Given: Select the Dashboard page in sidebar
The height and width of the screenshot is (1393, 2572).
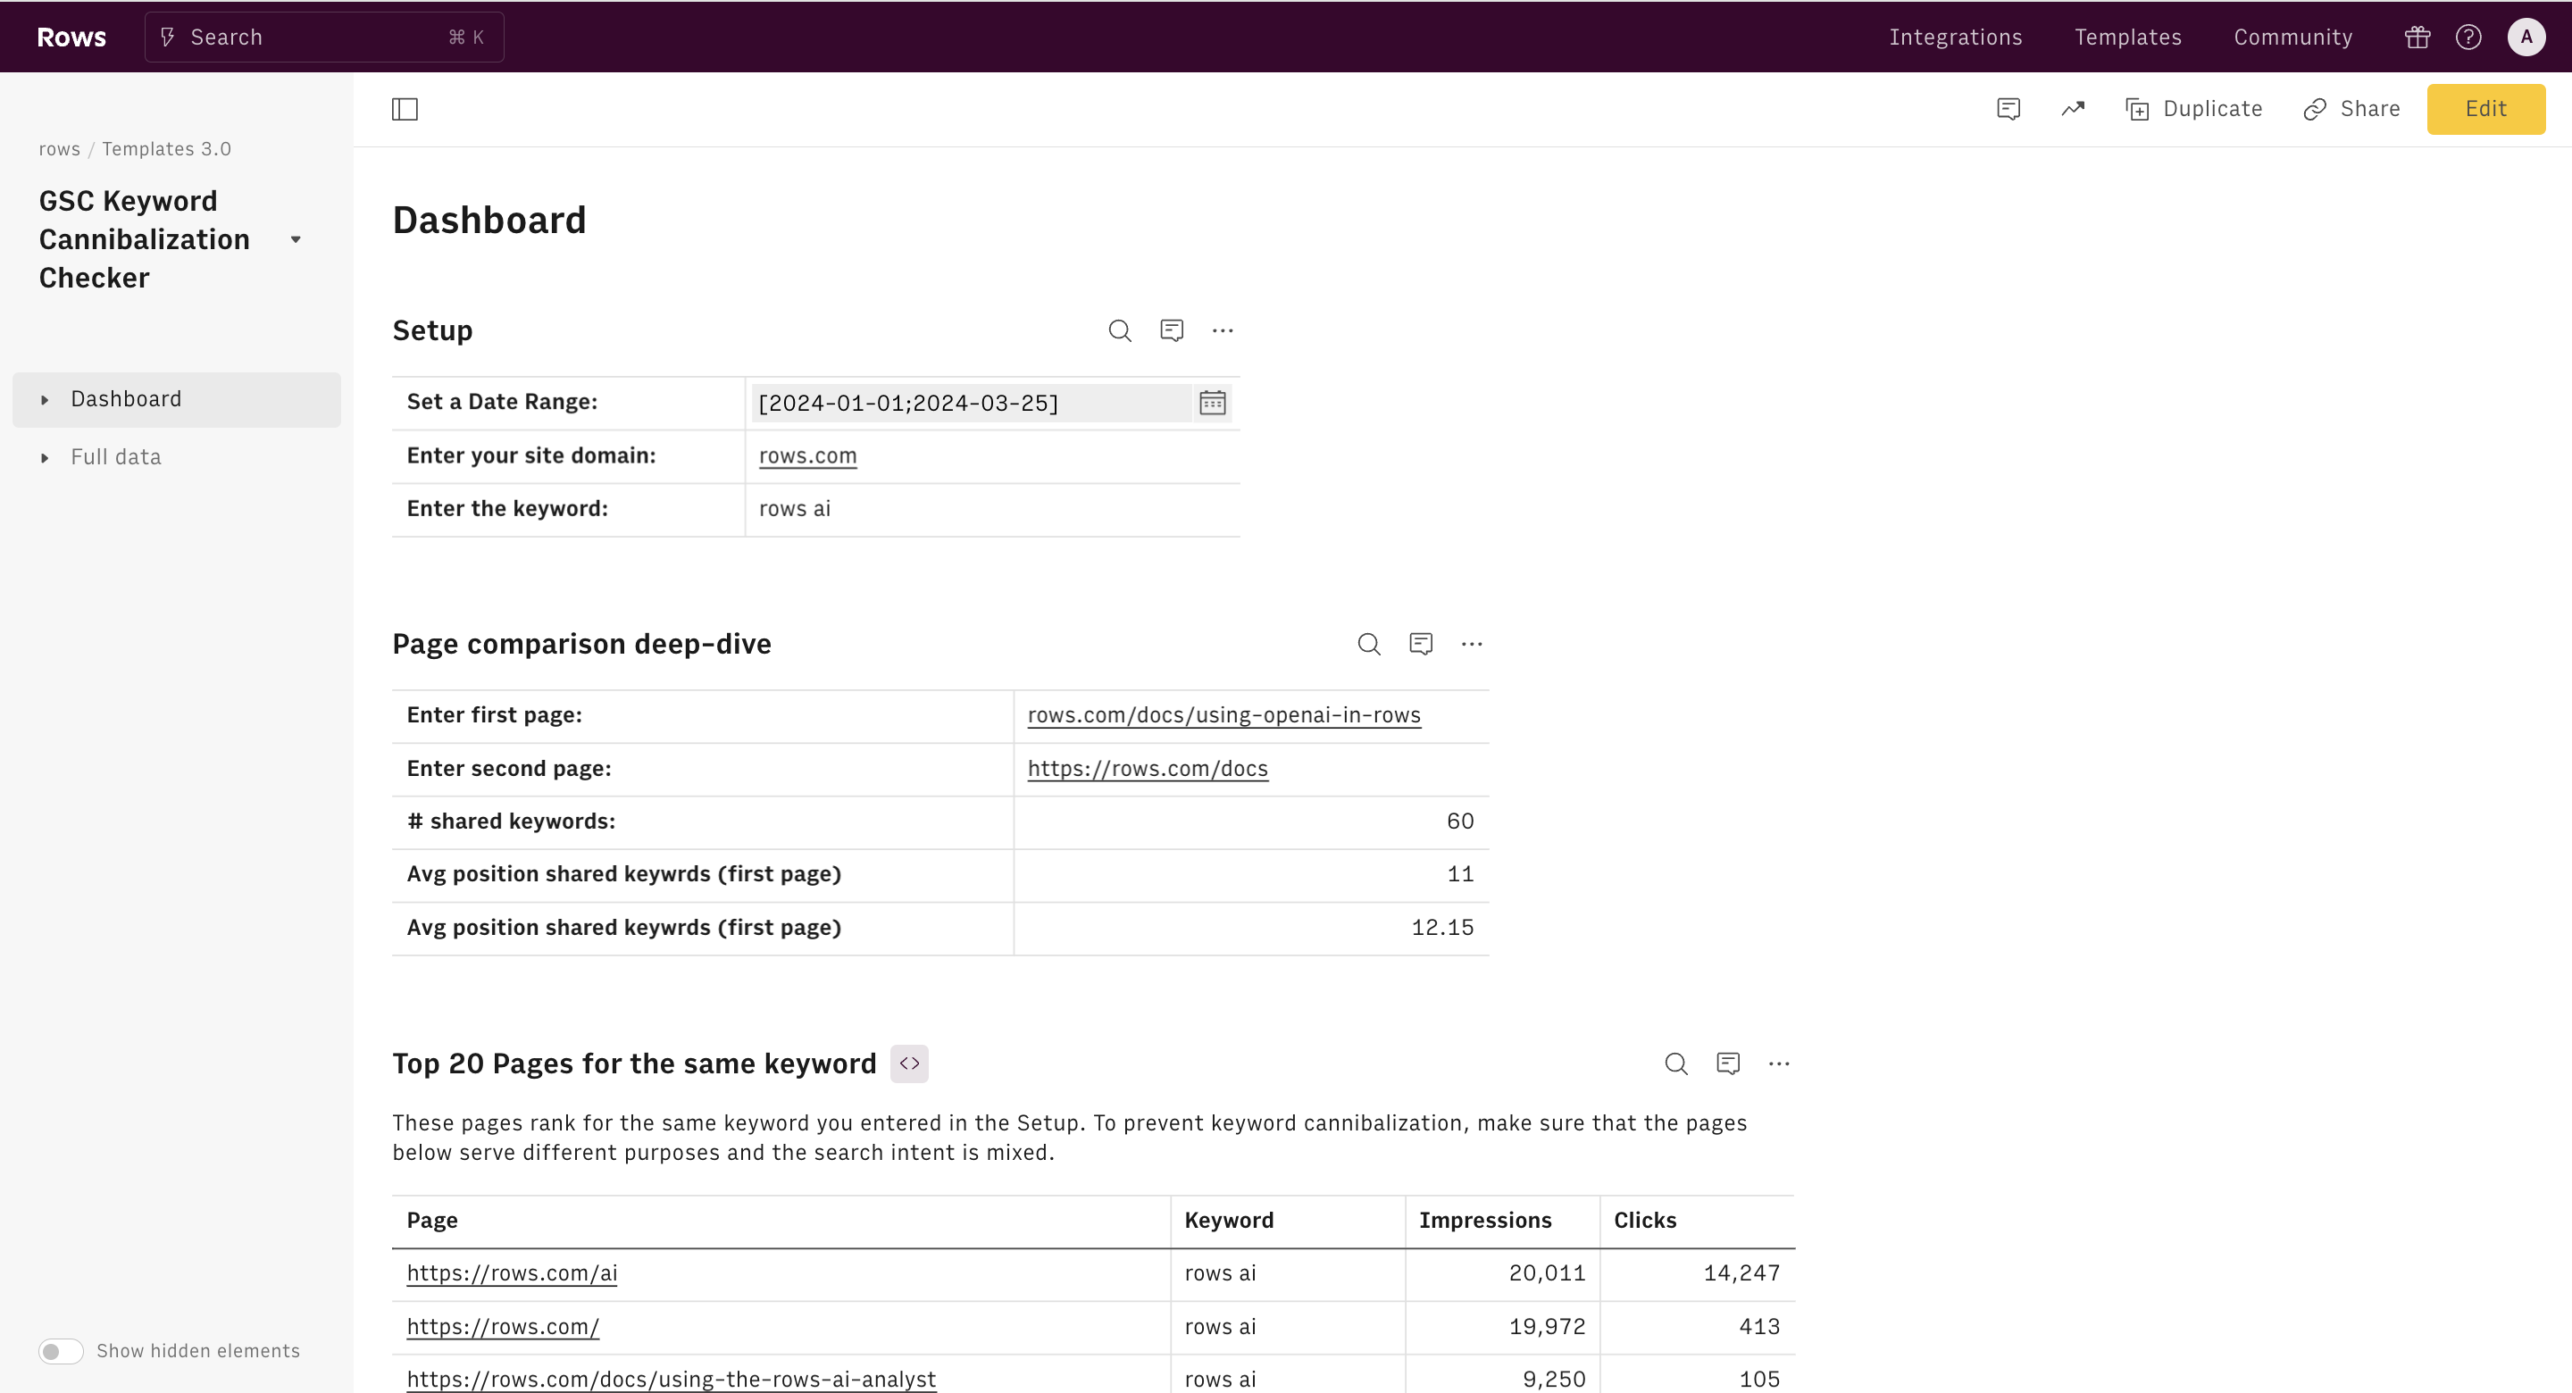Looking at the screenshot, I should click(177, 399).
